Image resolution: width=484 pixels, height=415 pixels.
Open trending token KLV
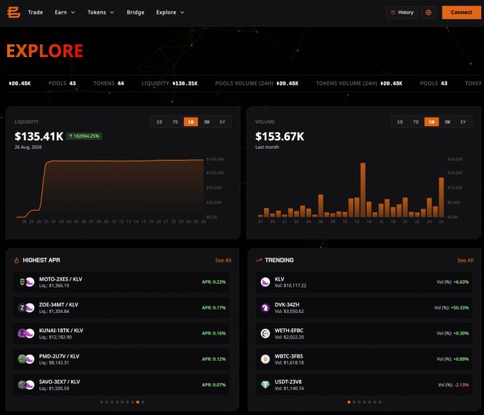[364, 282]
